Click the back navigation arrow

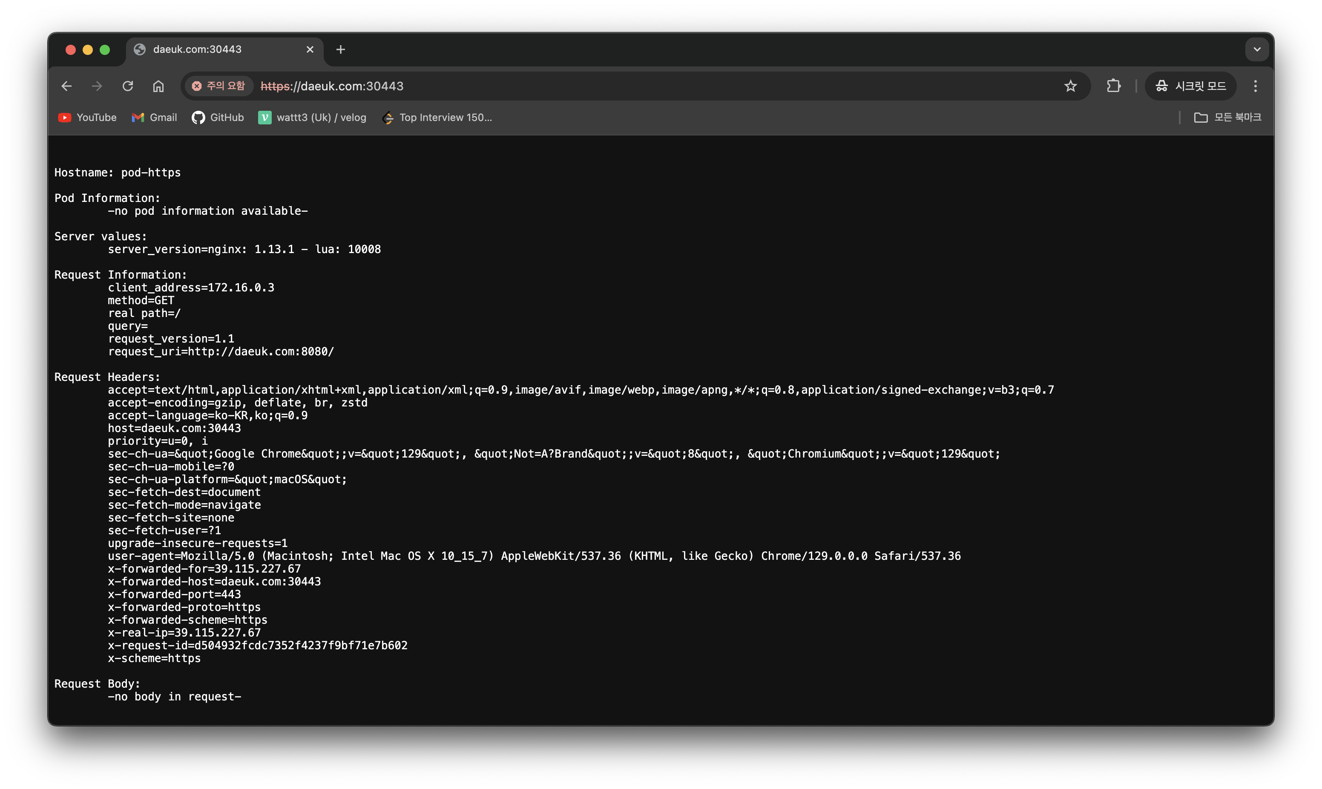66,86
